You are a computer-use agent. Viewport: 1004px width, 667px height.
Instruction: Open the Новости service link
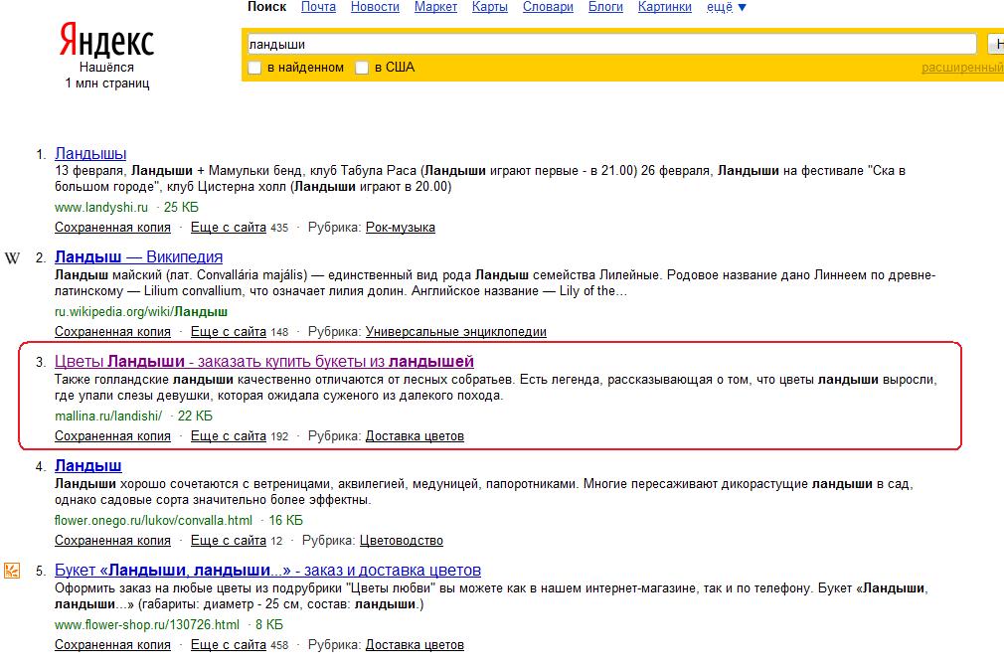[375, 7]
